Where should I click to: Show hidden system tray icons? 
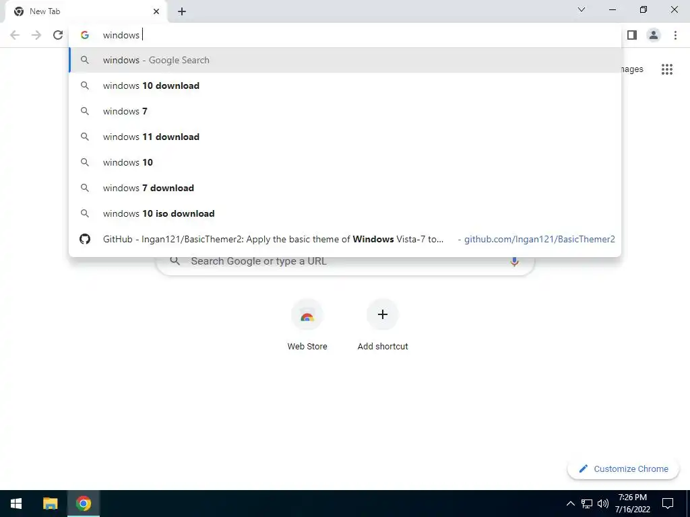pyautogui.click(x=570, y=504)
